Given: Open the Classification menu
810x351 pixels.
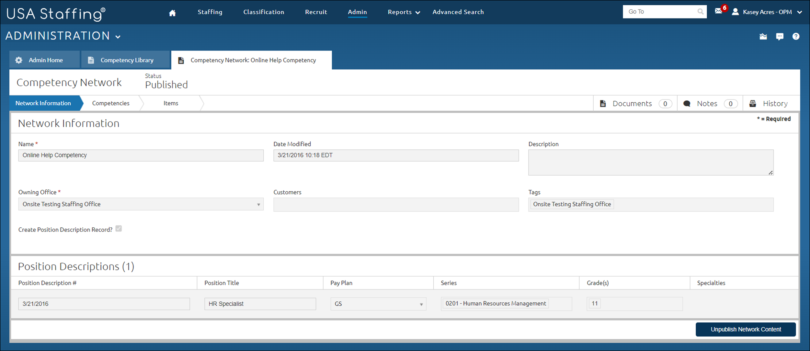Looking at the screenshot, I should [x=264, y=12].
